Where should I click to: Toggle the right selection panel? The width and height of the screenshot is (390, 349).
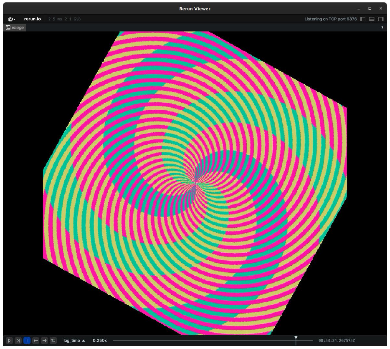(x=381, y=19)
